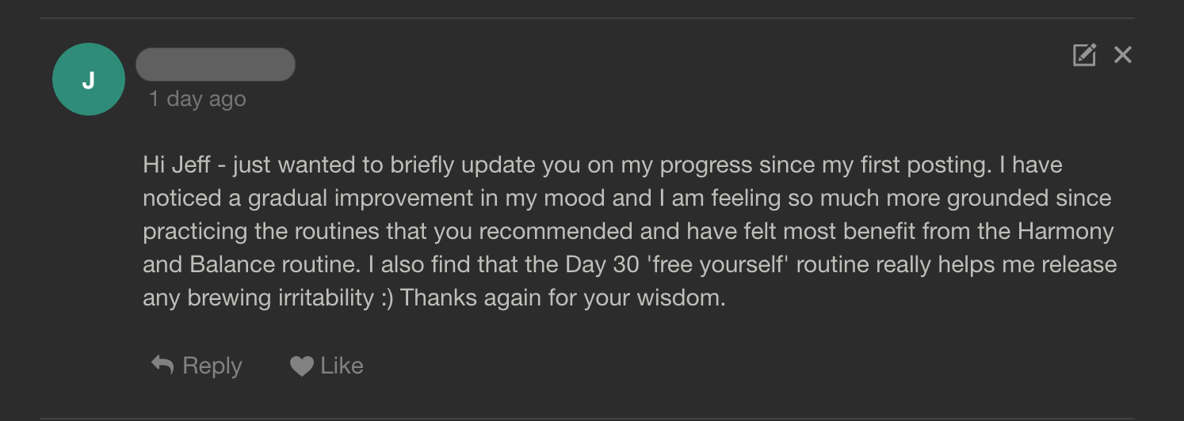Image resolution: width=1184 pixels, height=421 pixels.
Task: Click the heart icon to like
Action: pos(301,366)
